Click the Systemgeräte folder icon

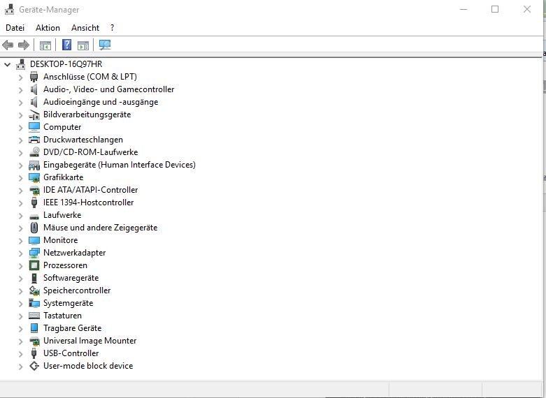point(34,303)
